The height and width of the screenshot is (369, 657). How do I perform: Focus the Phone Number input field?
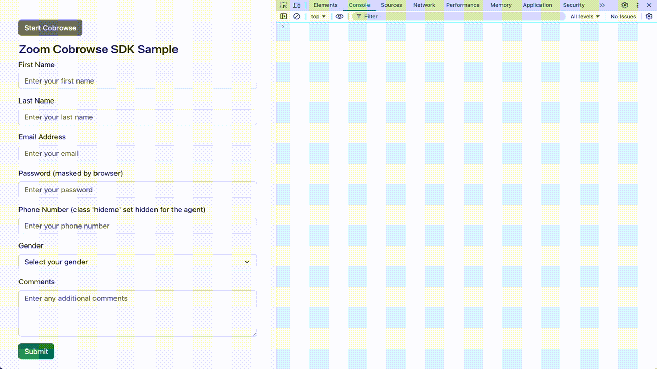[x=138, y=225]
